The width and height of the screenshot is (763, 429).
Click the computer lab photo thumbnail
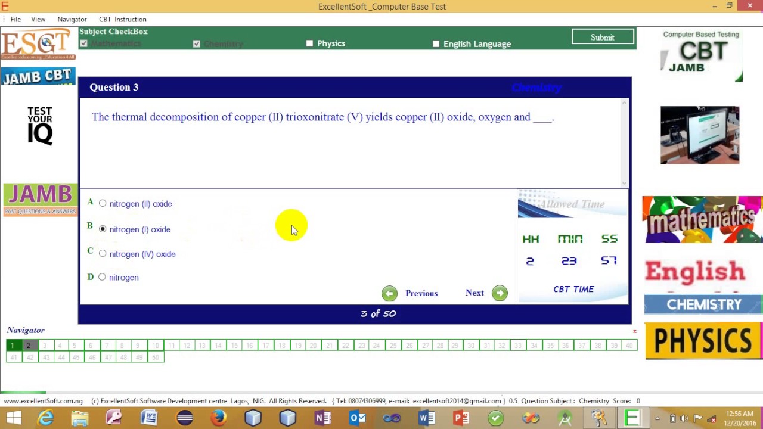pos(700,135)
